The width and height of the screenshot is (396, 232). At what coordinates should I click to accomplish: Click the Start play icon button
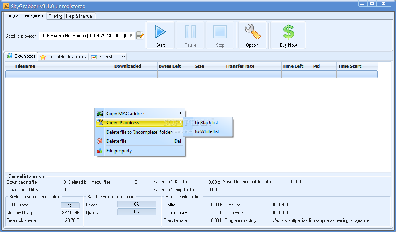pos(160,35)
